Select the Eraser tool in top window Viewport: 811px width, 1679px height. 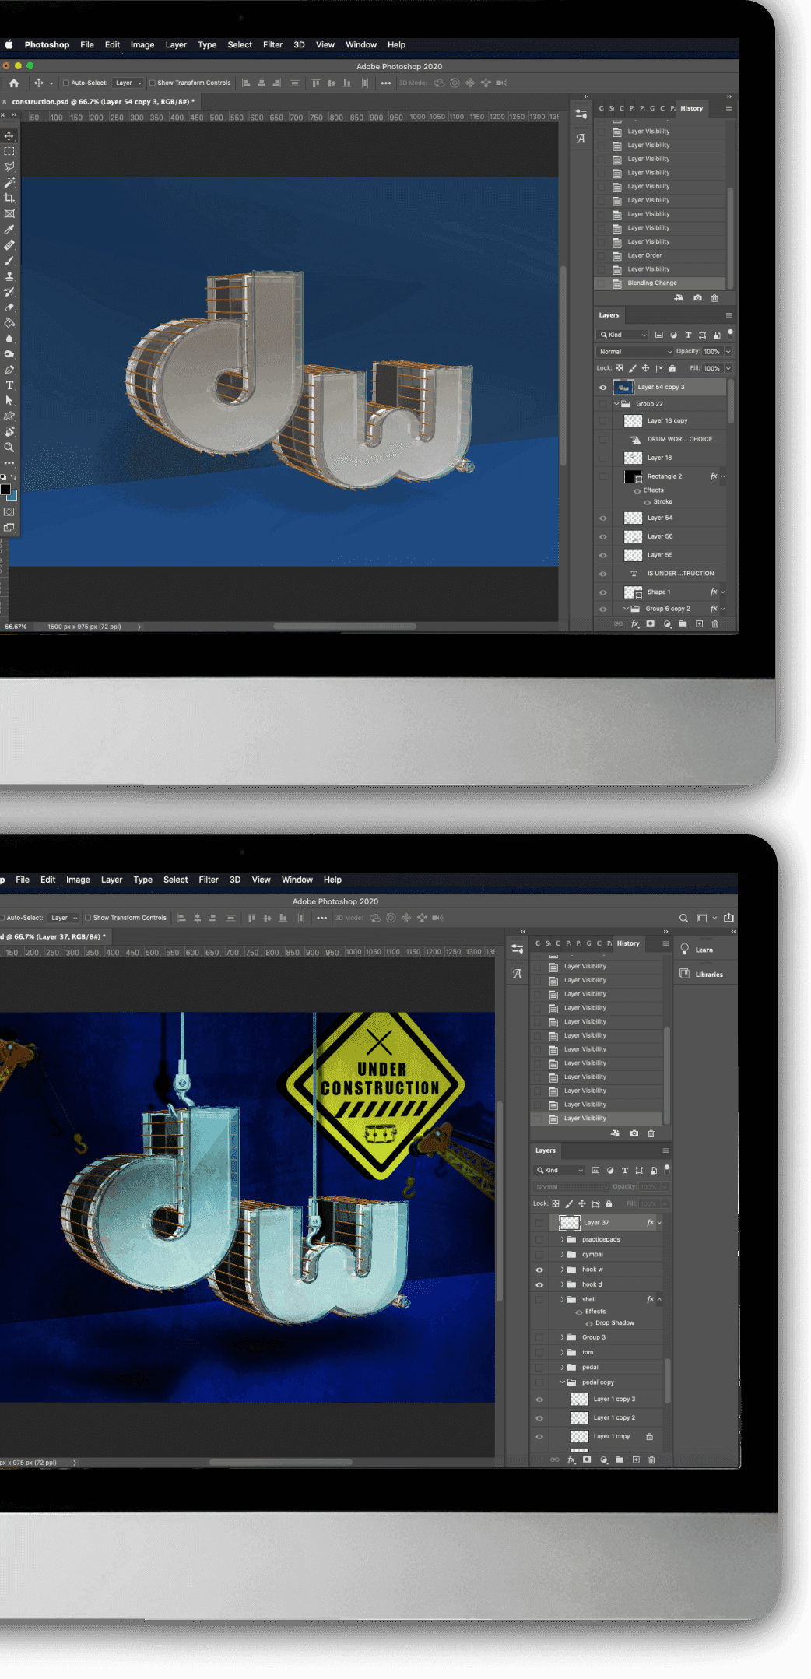click(9, 307)
